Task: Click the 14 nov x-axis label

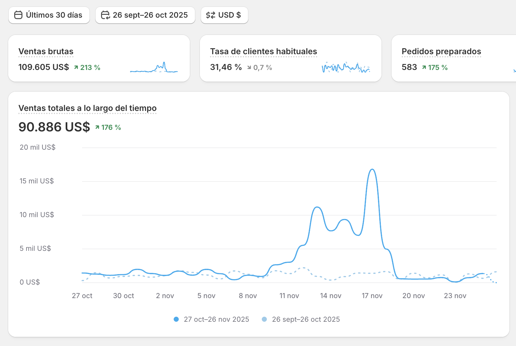Action: click(x=331, y=296)
